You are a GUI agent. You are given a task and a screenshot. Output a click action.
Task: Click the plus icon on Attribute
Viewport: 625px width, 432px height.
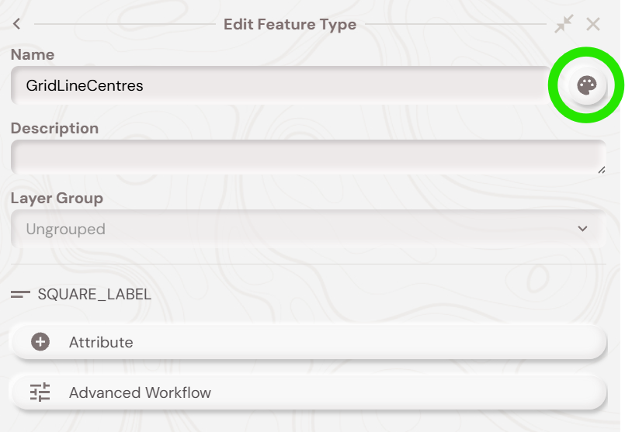(40, 342)
